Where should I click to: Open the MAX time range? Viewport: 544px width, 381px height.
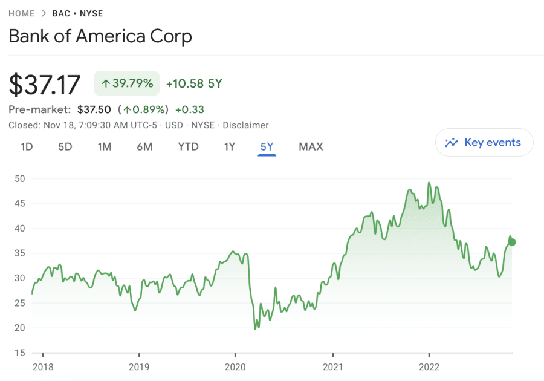click(x=311, y=146)
